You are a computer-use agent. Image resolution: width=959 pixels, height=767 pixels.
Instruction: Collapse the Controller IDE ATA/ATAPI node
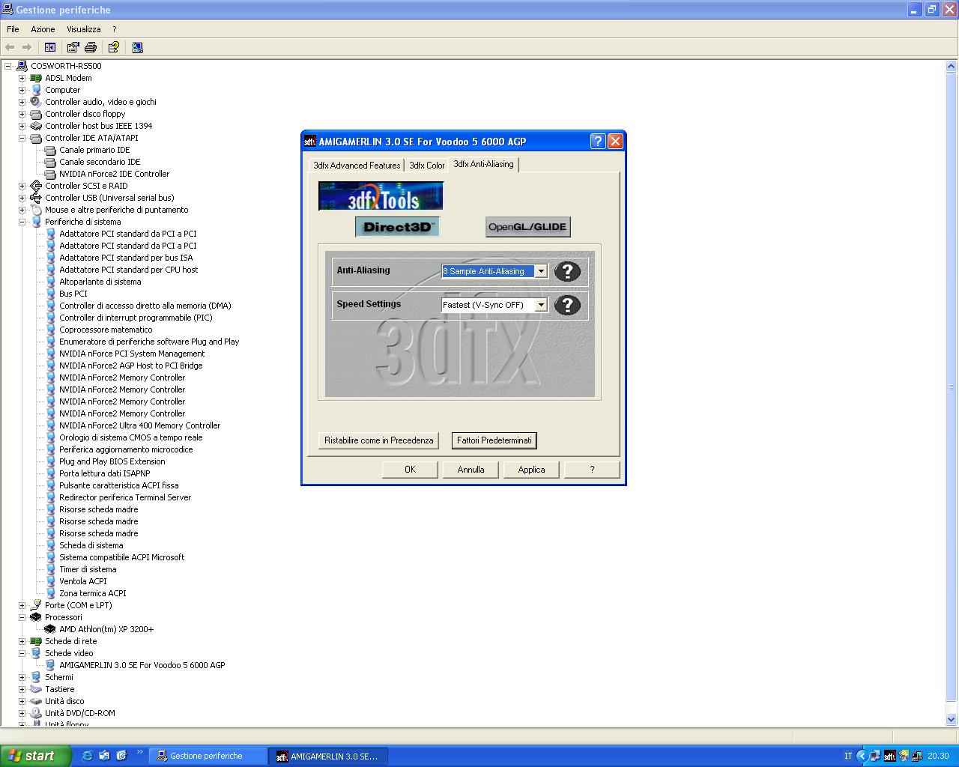(x=22, y=138)
